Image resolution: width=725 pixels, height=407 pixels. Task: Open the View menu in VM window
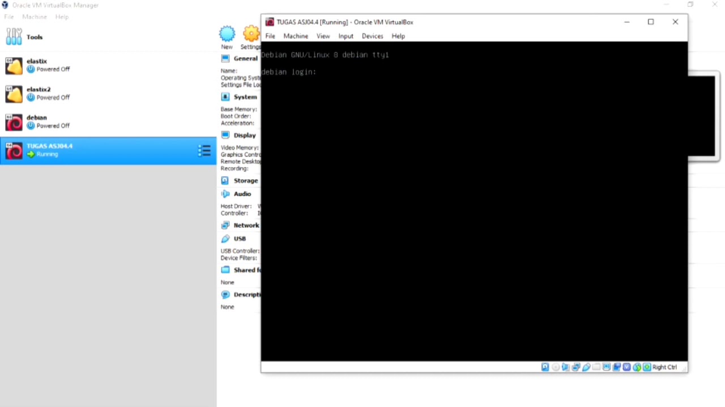323,36
